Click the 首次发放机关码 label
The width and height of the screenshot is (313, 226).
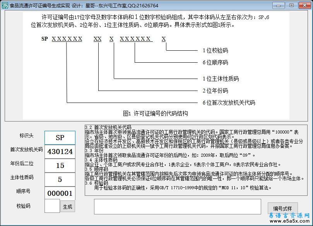(x=26, y=149)
